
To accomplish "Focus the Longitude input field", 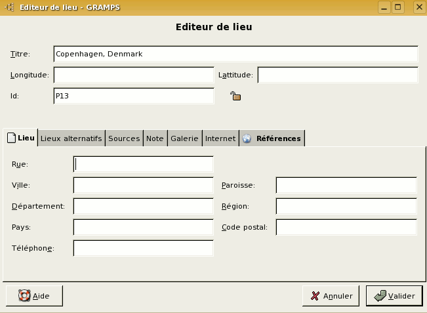I will pos(133,75).
